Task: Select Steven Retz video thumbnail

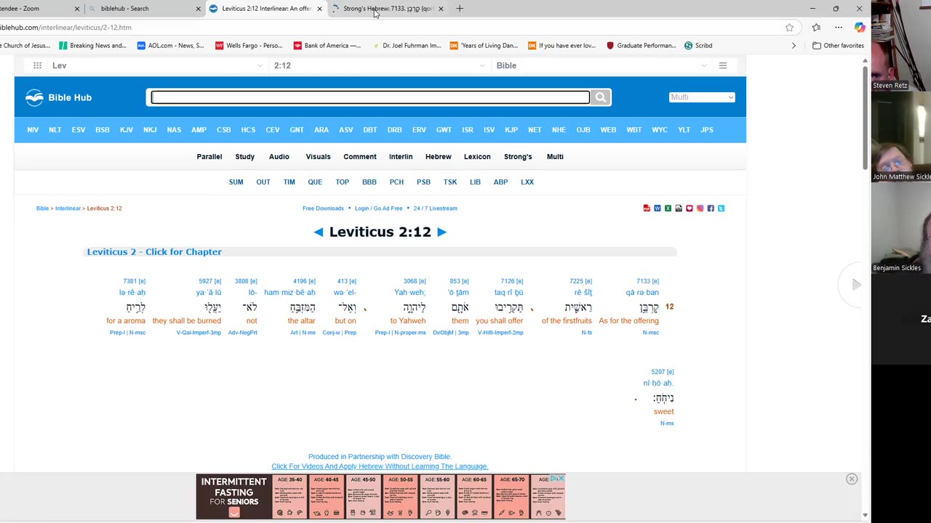Action: pos(900,45)
